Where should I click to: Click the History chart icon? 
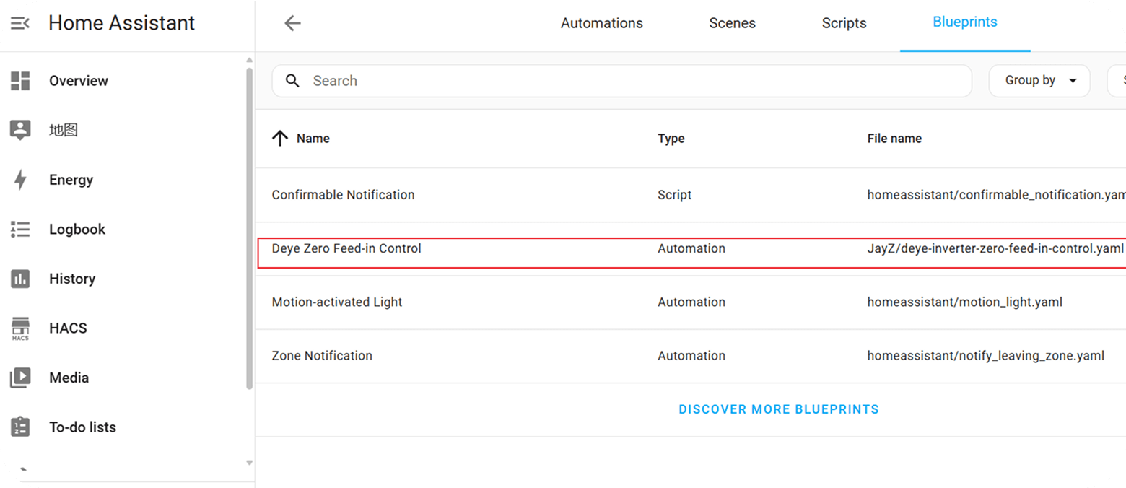coord(20,279)
